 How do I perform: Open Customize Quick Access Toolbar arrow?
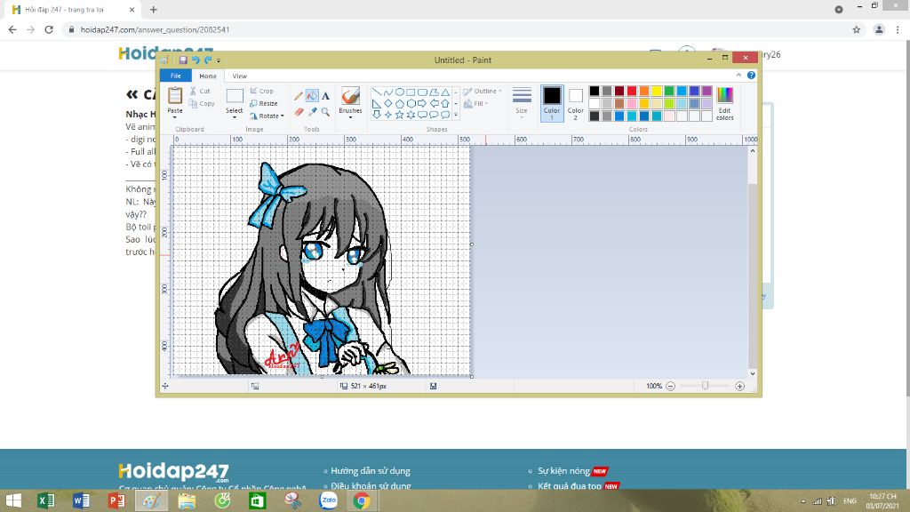219,60
